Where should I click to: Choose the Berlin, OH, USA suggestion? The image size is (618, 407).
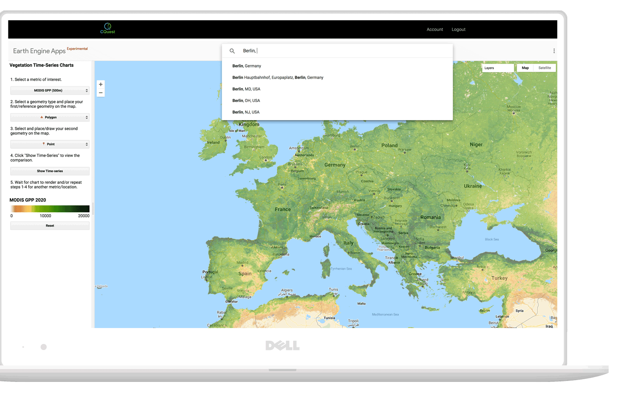click(x=337, y=100)
